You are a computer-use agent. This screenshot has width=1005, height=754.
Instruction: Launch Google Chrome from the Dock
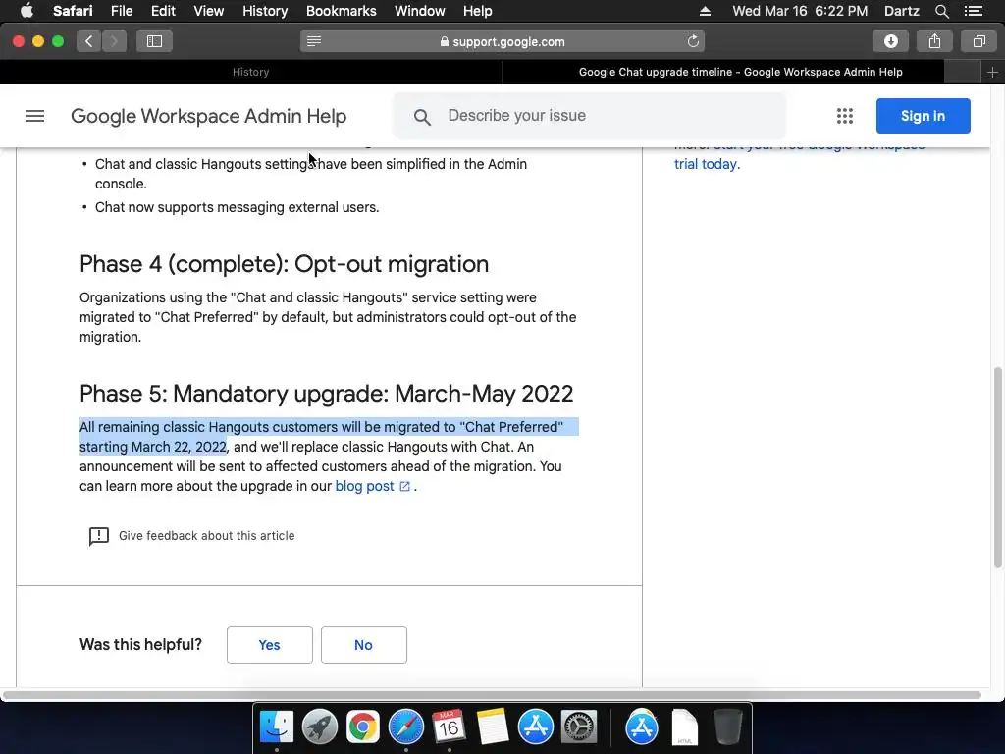pyautogui.click(x=363, y=727)
